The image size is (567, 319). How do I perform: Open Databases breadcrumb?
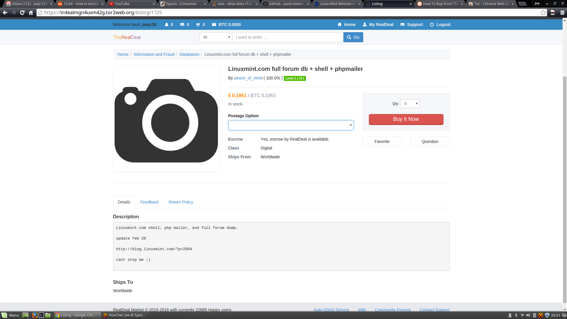pyautogui.click(x=189, y=54)
